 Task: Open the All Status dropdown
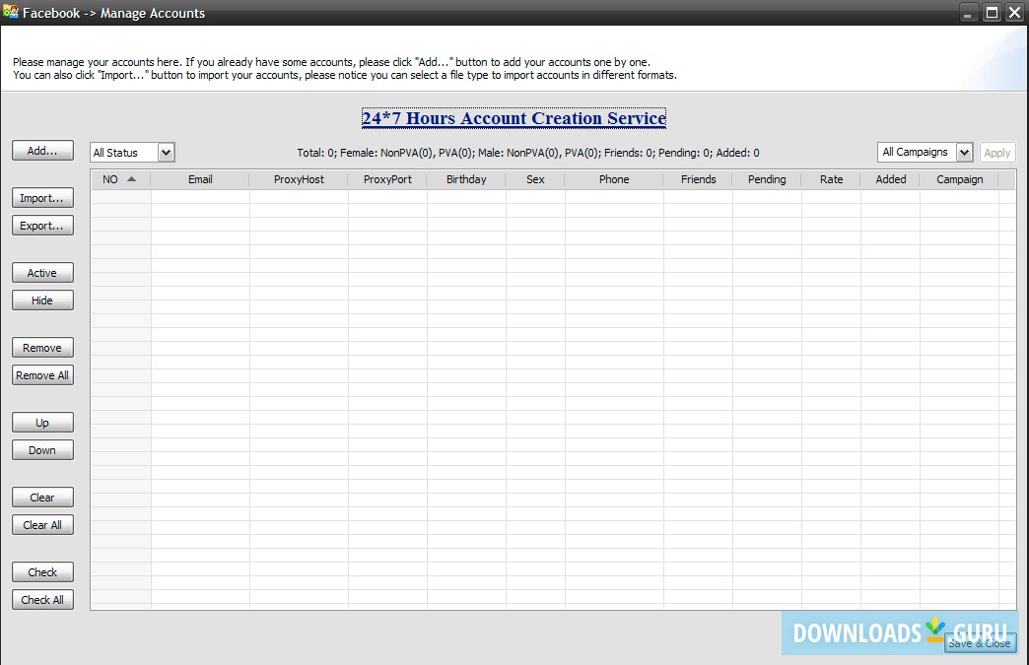tap(132, 153)
